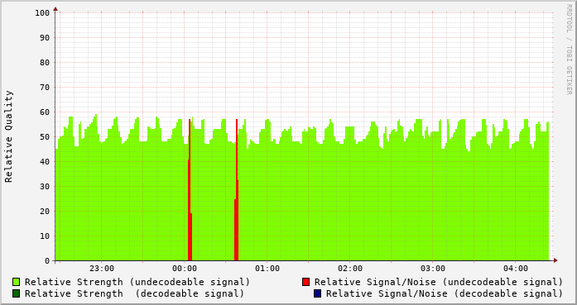Viewport: 577px width, 305px height.
Task: Click the RRDTOOL / TOBI OETIKER watermark
Action: [x=569, y=50]
